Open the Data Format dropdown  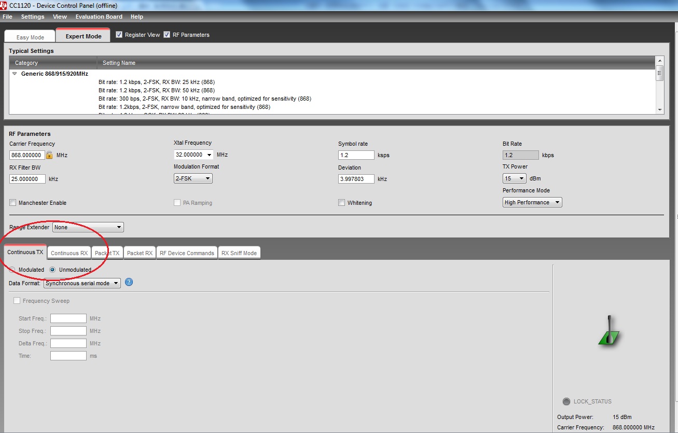tap(82, 283)
